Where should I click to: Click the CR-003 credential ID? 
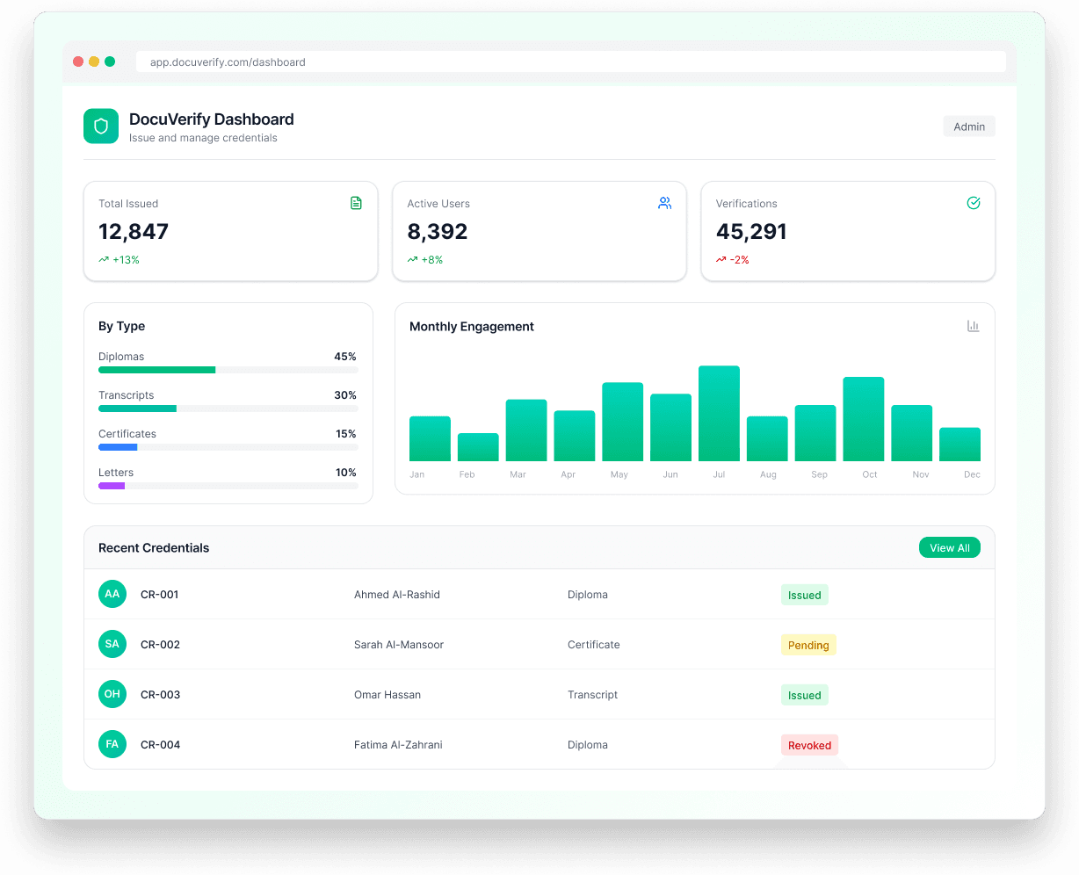click(x=160, y=695)
